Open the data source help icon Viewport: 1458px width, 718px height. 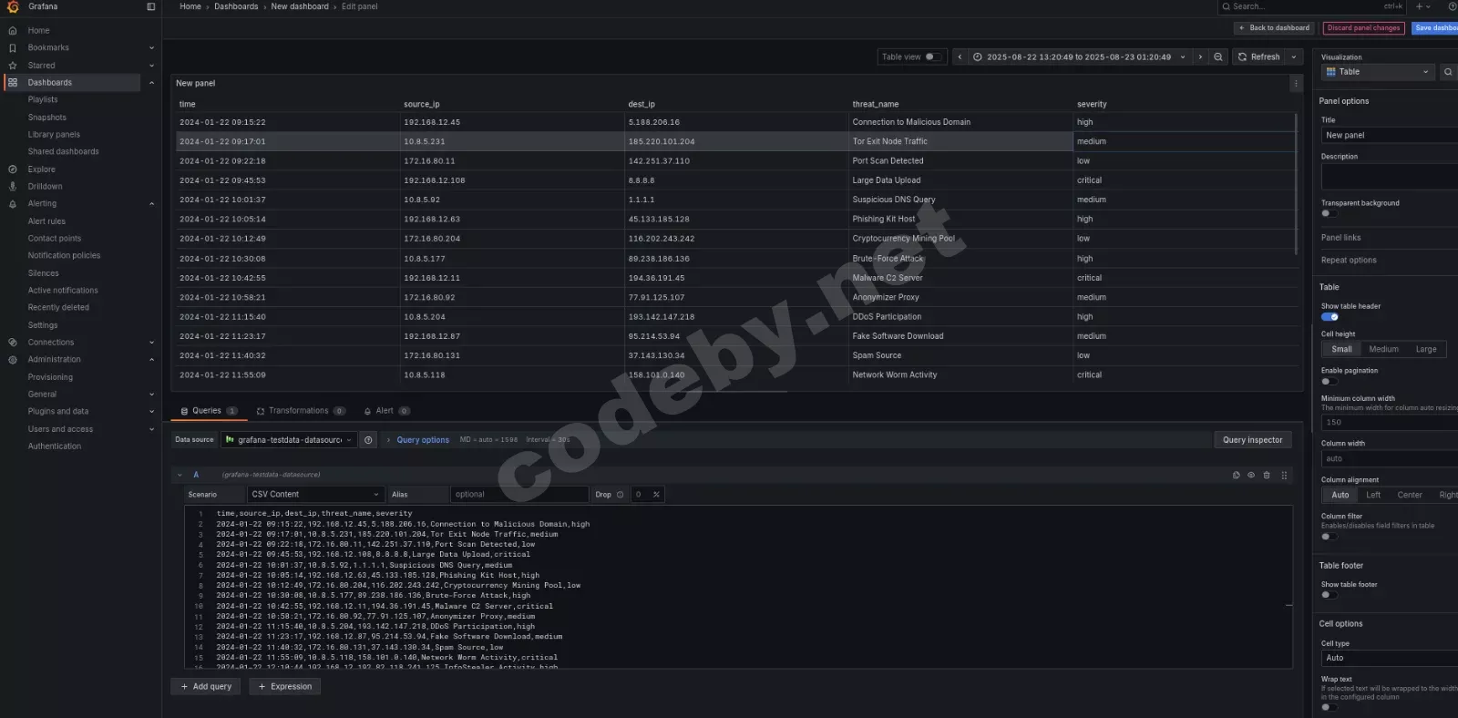pos(368,440)
